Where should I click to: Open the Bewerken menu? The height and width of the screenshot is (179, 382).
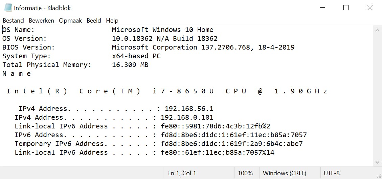41,21
